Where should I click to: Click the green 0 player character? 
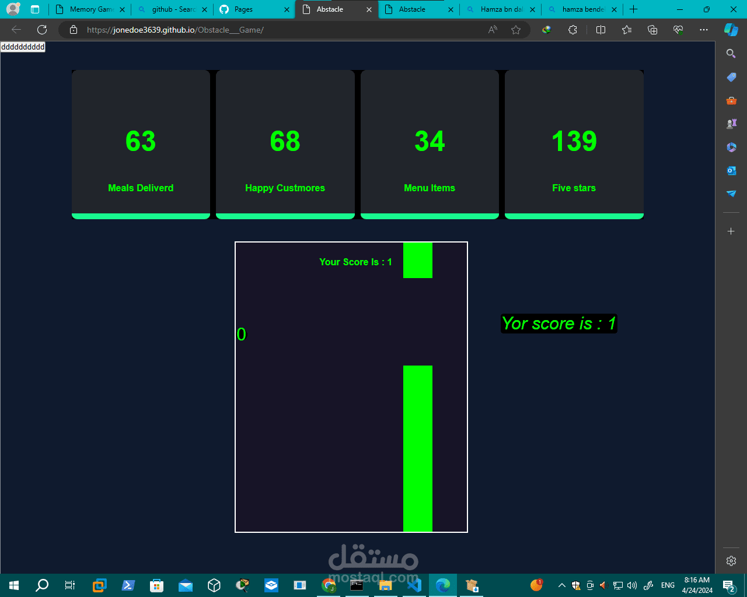point(242,335)
